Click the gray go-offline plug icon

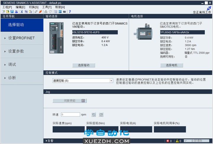(36, 12)
